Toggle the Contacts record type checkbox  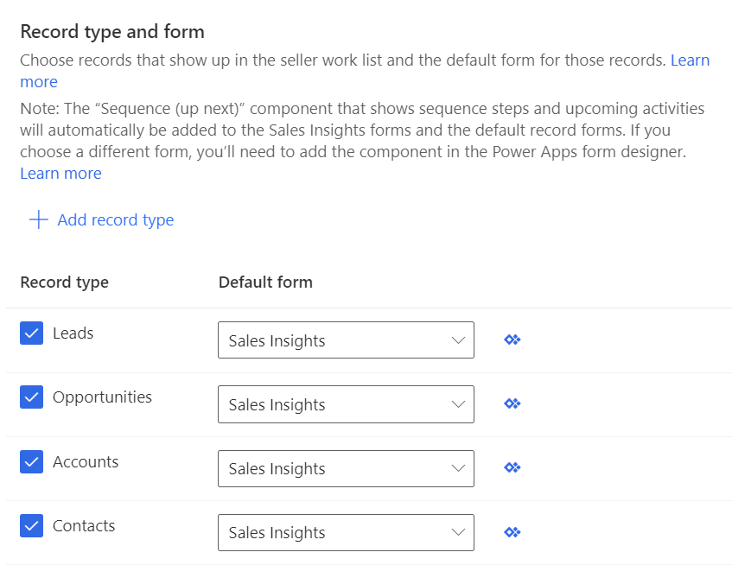32,525
